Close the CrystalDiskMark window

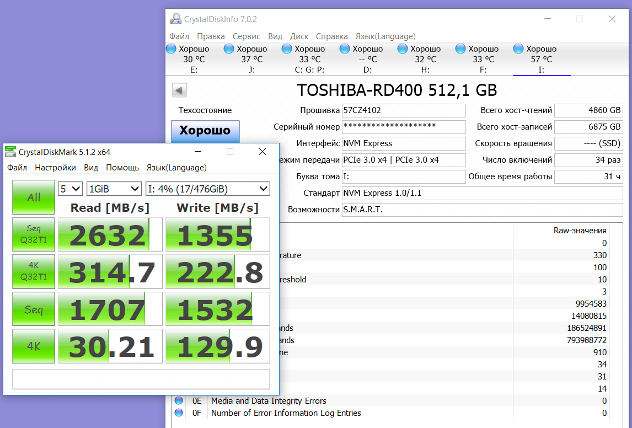(x=263, y=152)
